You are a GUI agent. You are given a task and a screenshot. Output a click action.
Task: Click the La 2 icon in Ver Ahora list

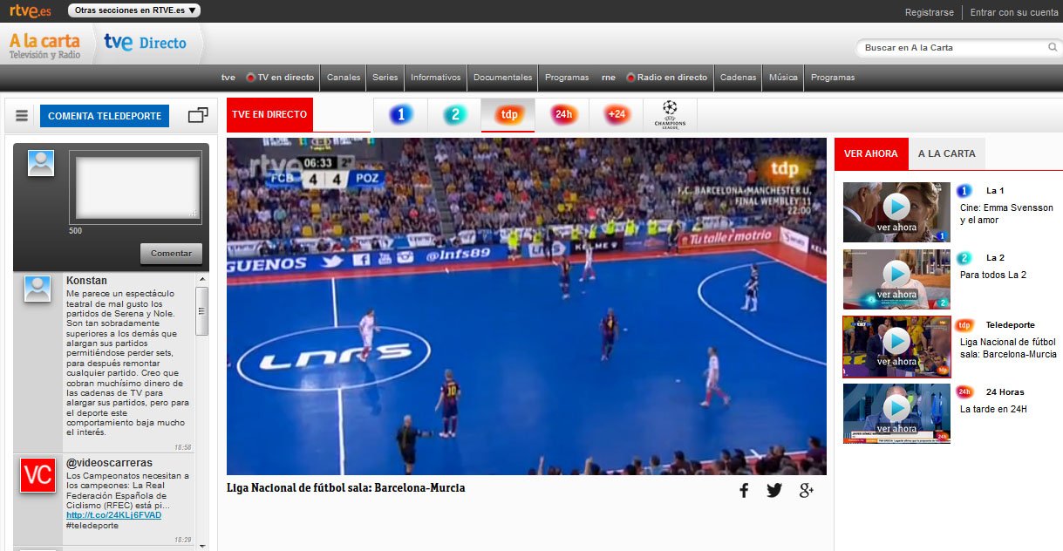click(964, 258)
